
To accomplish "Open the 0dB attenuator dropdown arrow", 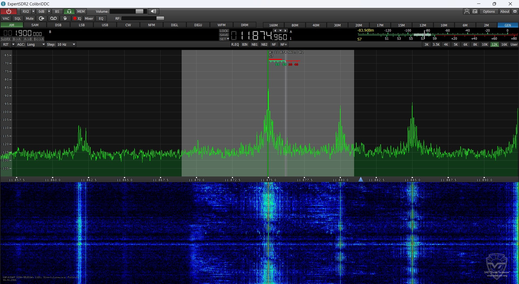I will (x=49, y=11).
